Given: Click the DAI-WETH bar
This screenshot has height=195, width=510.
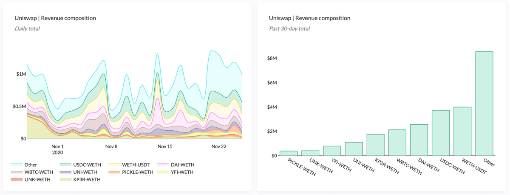Looking at the screenshot, I should coord(419,140).
